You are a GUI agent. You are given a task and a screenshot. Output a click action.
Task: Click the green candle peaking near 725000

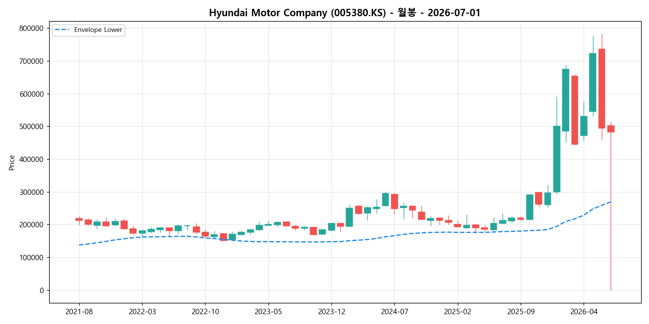pos(592,82)
